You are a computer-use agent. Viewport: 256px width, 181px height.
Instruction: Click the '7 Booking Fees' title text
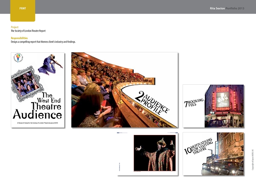(x=194, y=103)
